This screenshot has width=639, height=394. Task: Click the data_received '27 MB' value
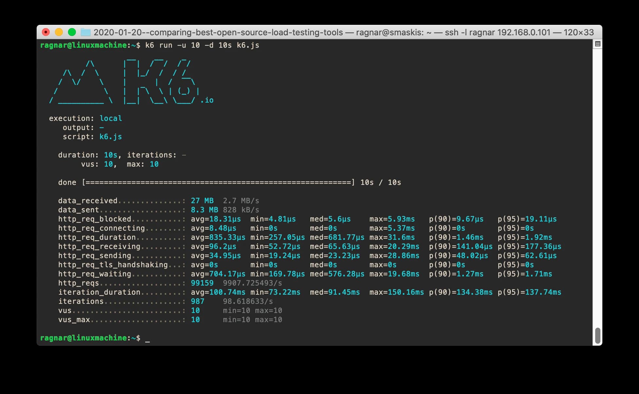[202, 201]
